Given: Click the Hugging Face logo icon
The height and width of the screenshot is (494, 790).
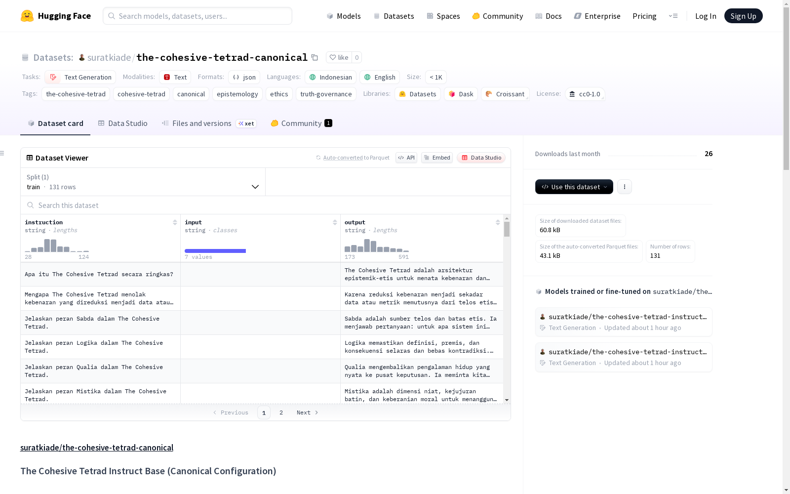Looking at the screenshot, I should click(x=27, y=16).
